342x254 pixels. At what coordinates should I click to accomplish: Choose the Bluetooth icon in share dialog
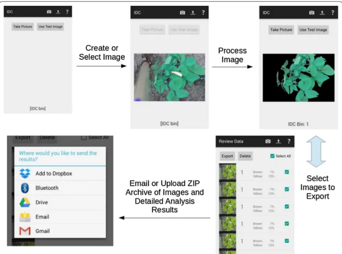pyautogui.click(x=25, y=188)
